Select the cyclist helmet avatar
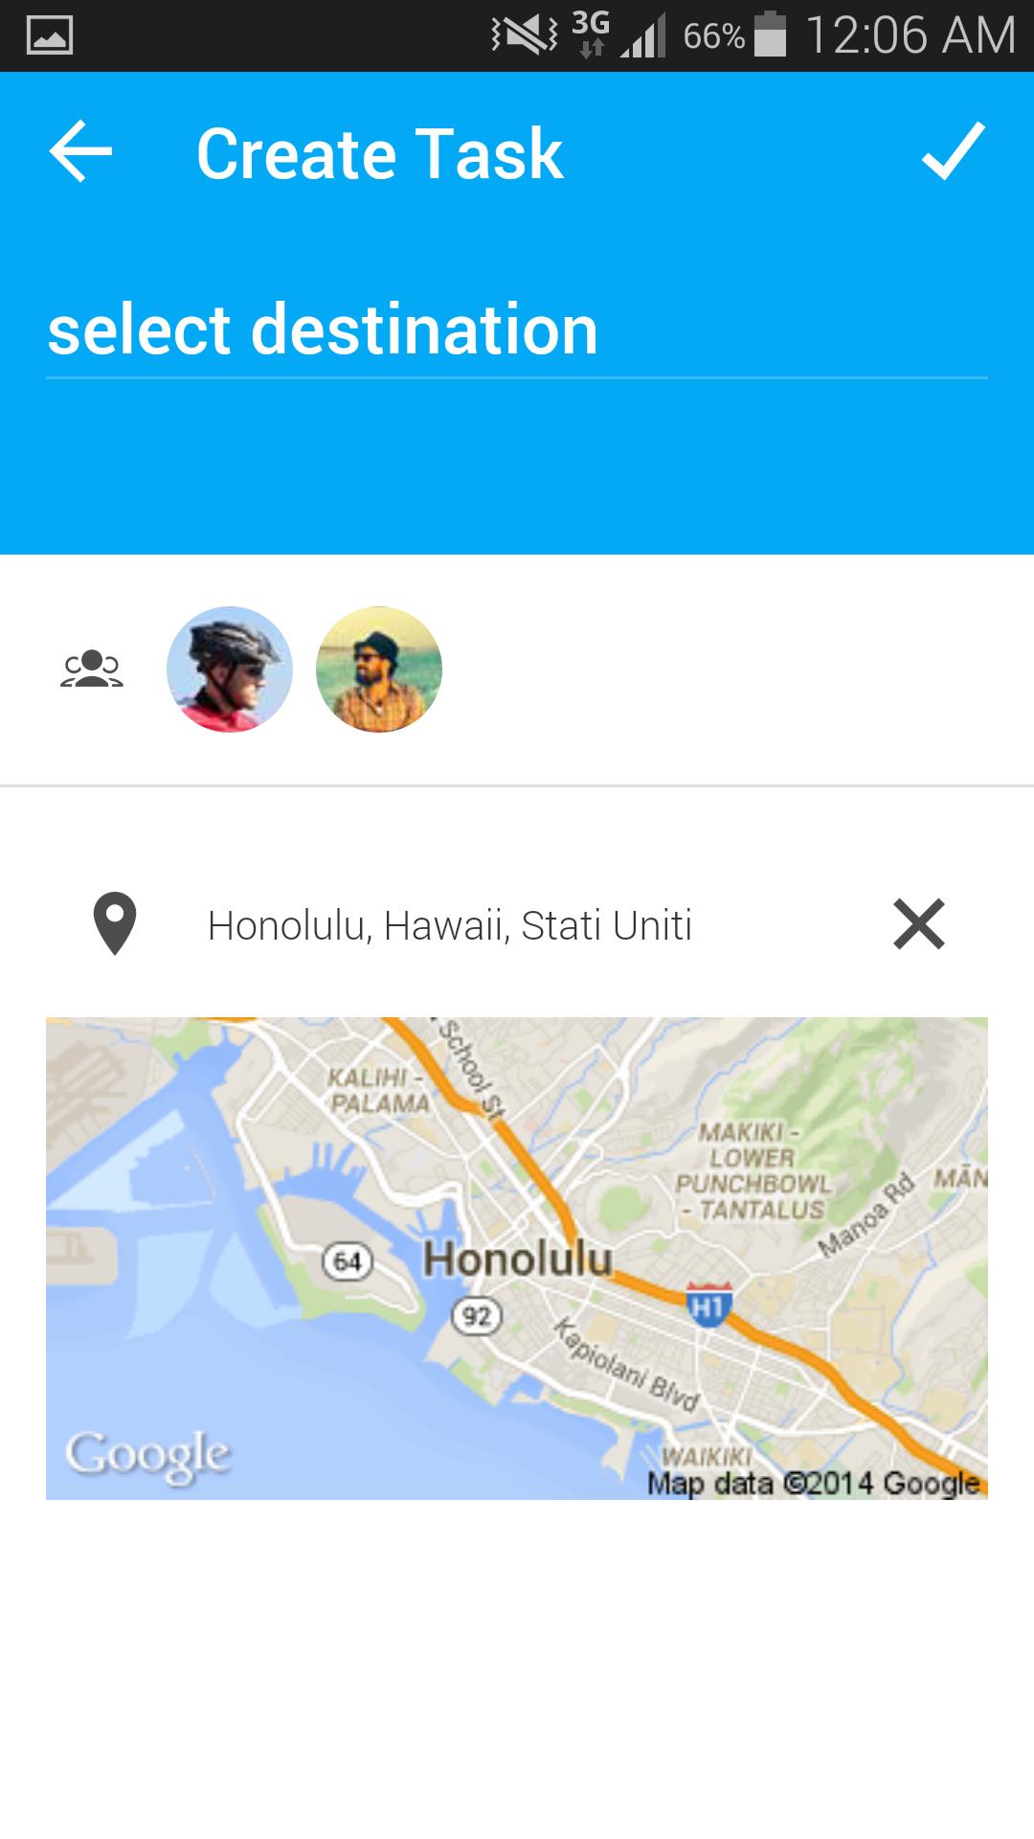1034x1839 pixels. click(x=230, y=669)
